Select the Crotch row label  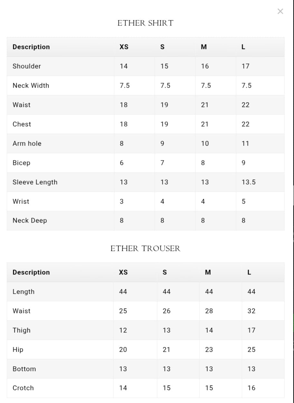click(23, 388)
